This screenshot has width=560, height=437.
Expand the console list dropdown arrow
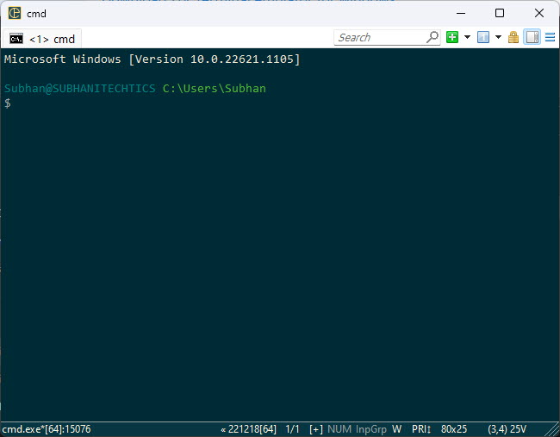click(x=498, y=37)
